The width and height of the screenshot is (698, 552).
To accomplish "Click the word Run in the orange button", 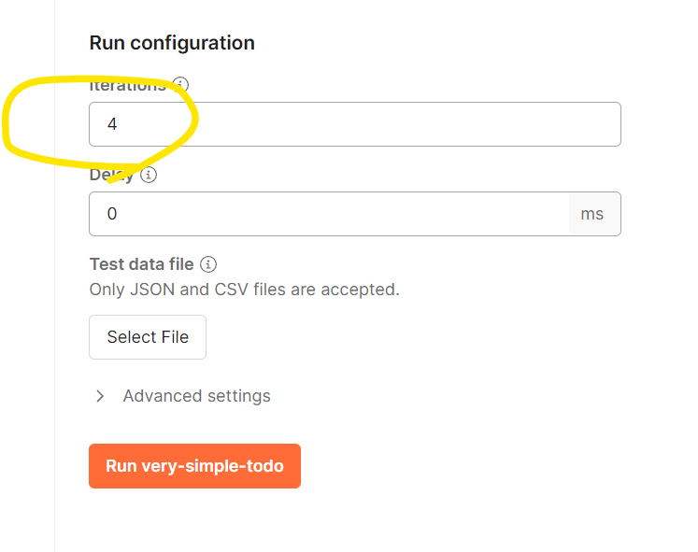I will coord(121,466).
